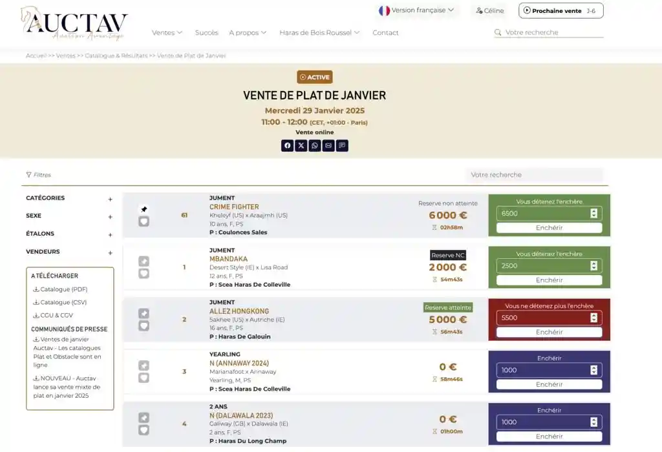Favorite Allez Hongkong with the heart icon
662x452 pixels.
144,325
